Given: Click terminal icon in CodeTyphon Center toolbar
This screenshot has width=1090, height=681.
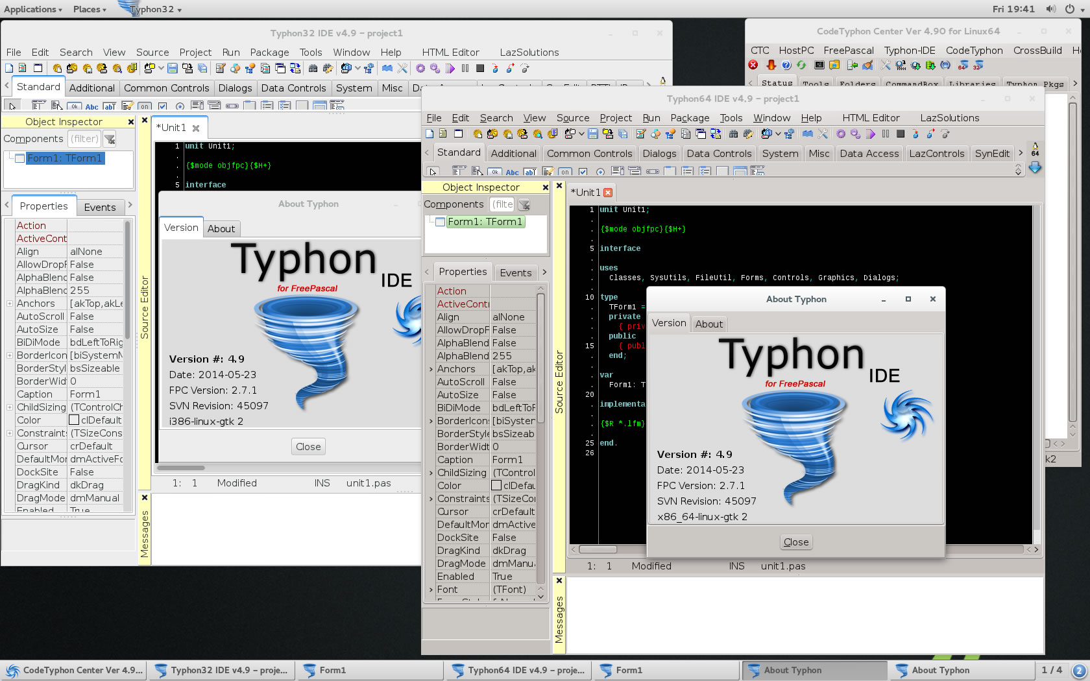Looking at the screenshot, I should coord(819,65).
